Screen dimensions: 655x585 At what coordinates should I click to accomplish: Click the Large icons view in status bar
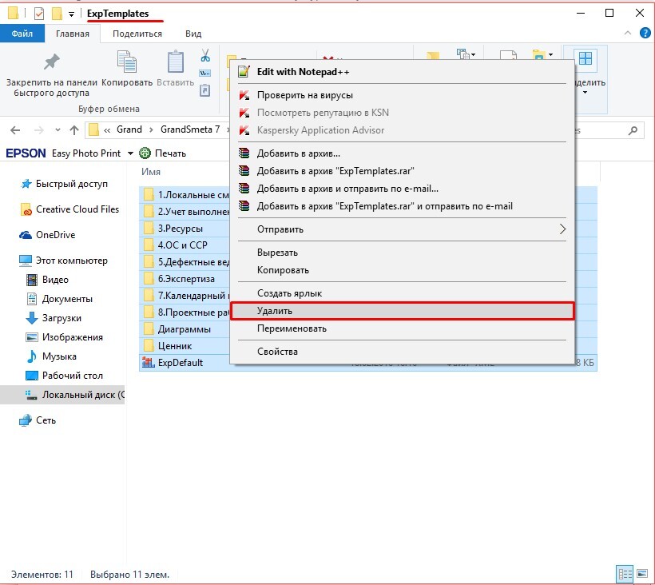642,574
